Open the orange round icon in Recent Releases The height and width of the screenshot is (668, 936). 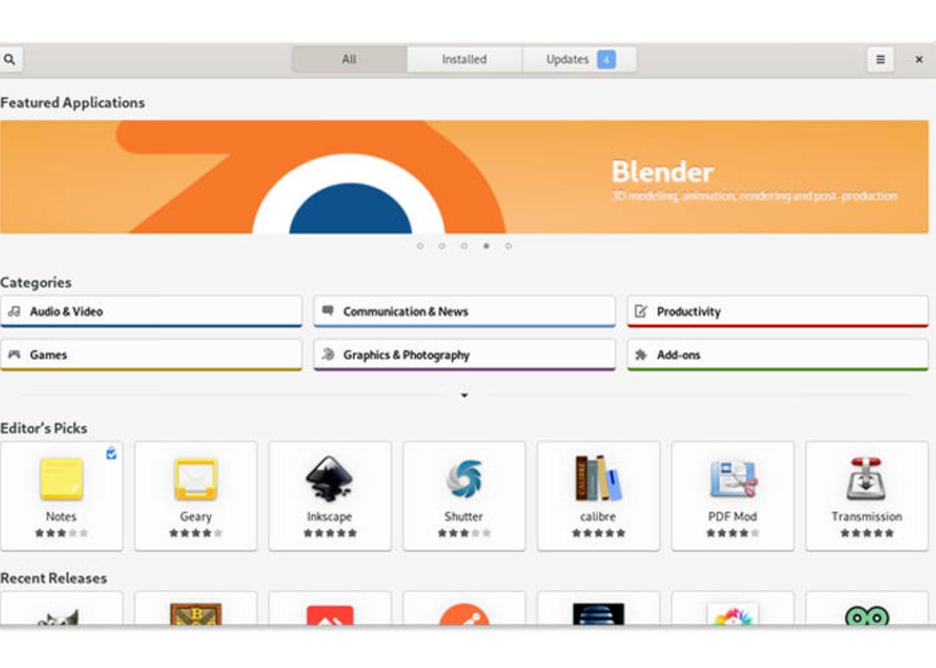coord(464,615)
